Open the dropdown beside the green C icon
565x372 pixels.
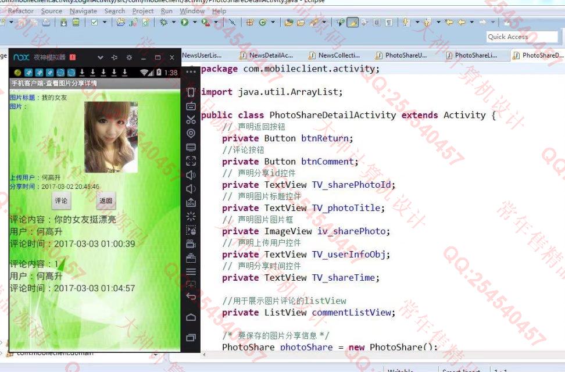(273, 23)
